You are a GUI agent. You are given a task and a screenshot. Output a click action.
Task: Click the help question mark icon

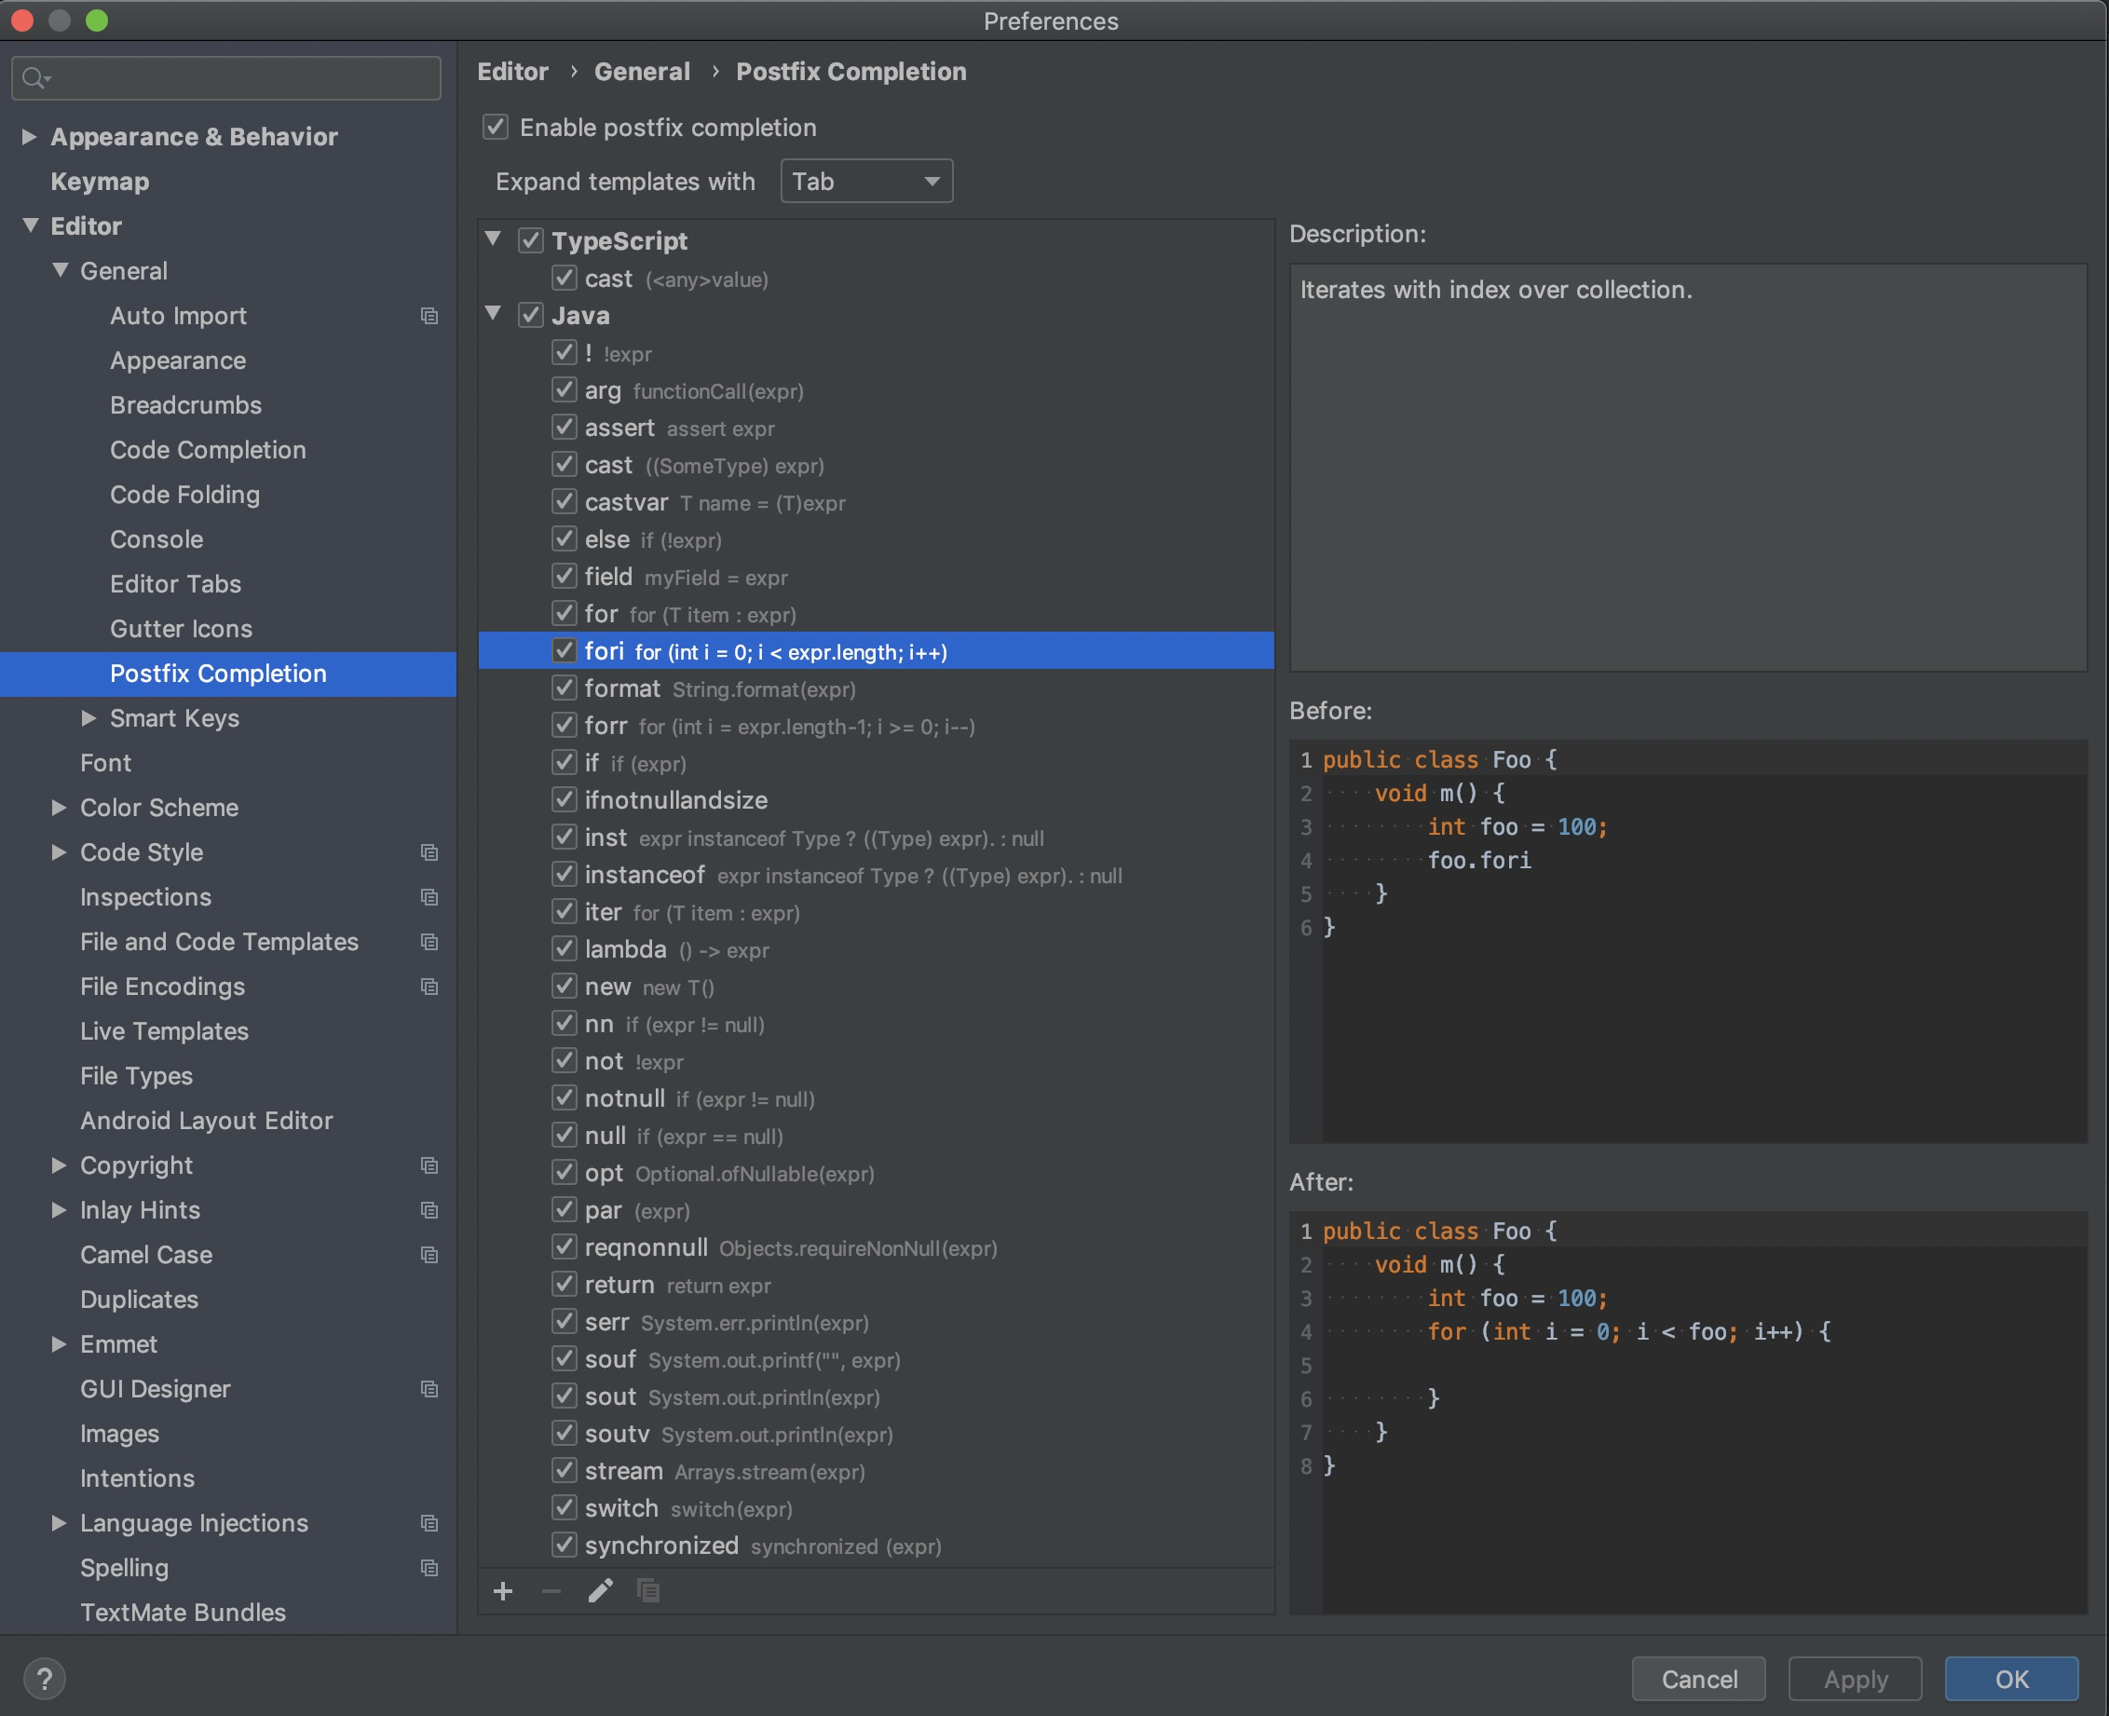(45, 1679)
